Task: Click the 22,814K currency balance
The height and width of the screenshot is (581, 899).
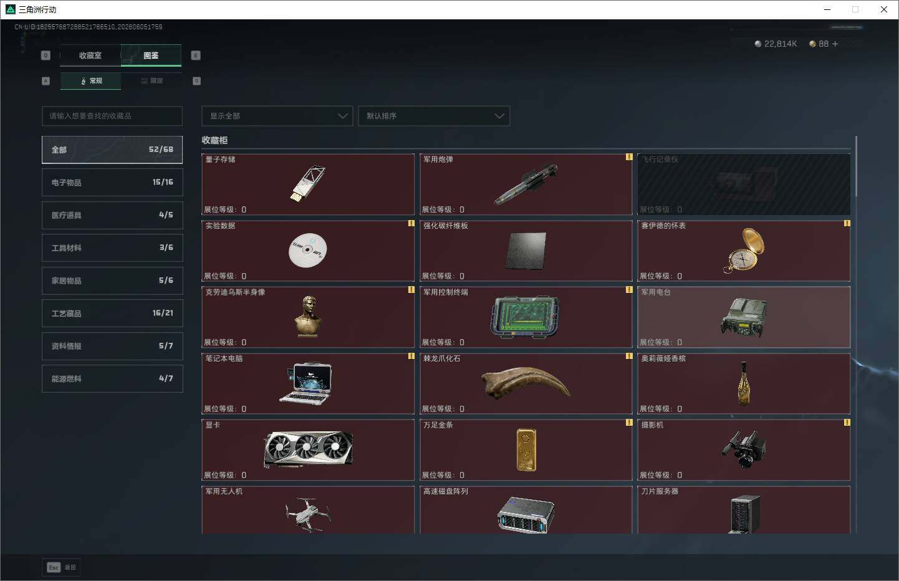Action: (776, 44)
